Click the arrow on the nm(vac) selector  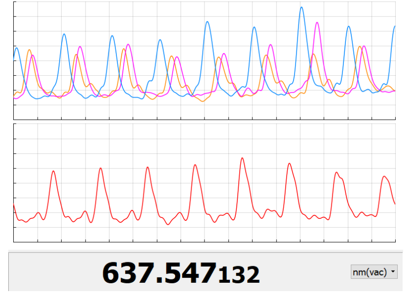(393, 273)
